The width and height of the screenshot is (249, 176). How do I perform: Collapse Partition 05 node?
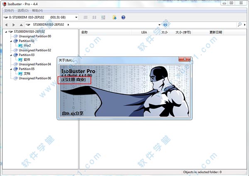tap(11, 69)
